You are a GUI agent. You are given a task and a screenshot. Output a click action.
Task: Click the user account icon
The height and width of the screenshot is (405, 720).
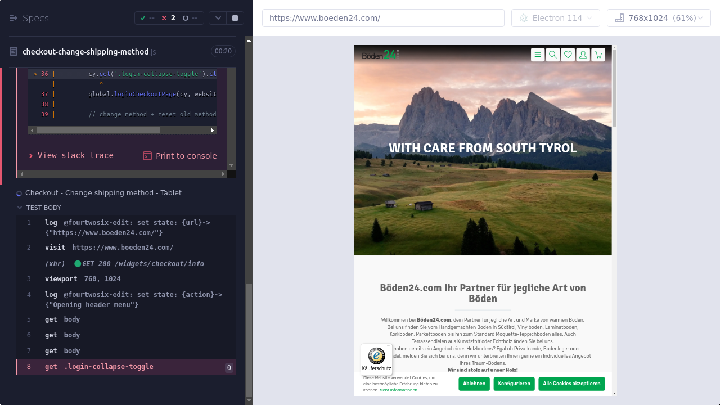pos(583,55)
